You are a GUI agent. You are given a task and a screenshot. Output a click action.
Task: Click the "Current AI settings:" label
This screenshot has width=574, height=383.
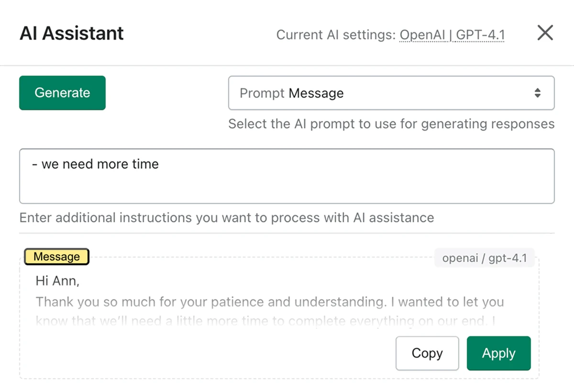[x=336, y=35]
